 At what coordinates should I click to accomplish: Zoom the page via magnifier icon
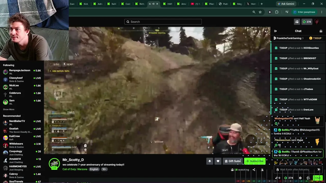(254, 12)
